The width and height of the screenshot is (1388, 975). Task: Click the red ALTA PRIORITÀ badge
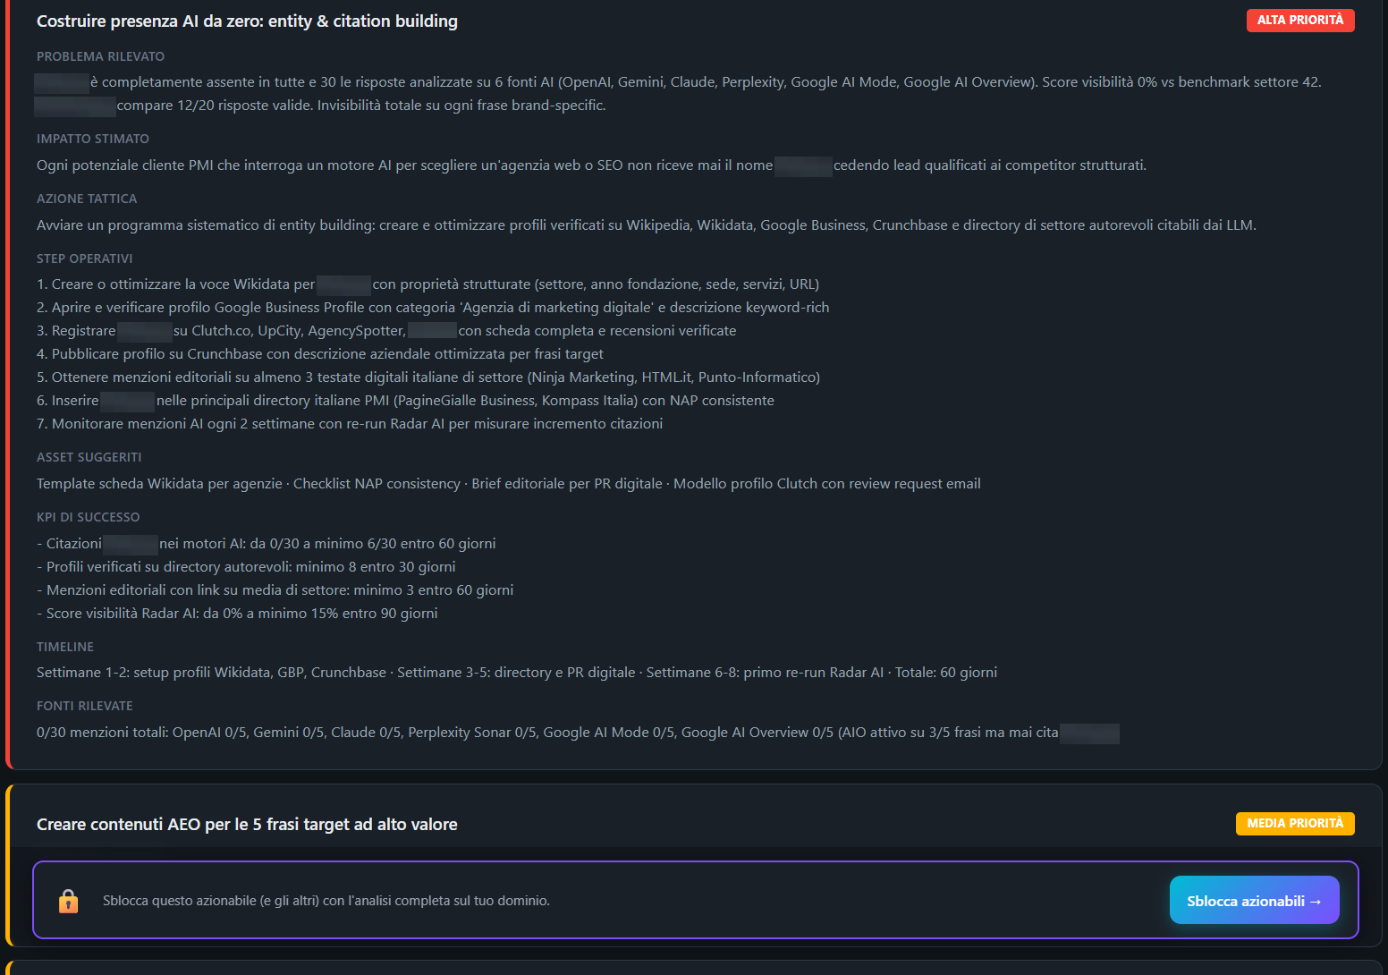(x=1300, y=21)
